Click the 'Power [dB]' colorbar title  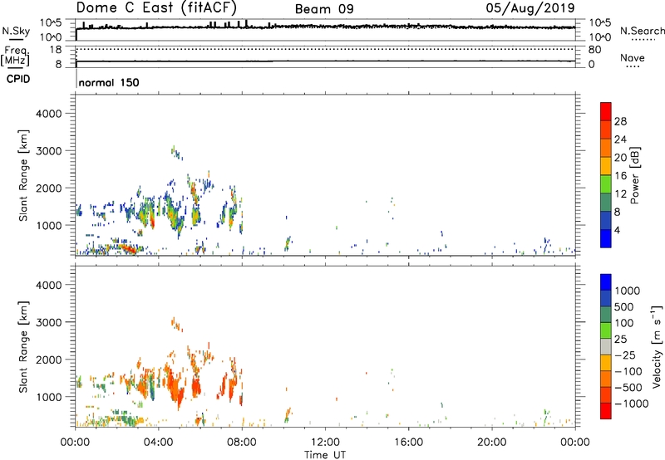pyautogui.click(x=634, y=175)
